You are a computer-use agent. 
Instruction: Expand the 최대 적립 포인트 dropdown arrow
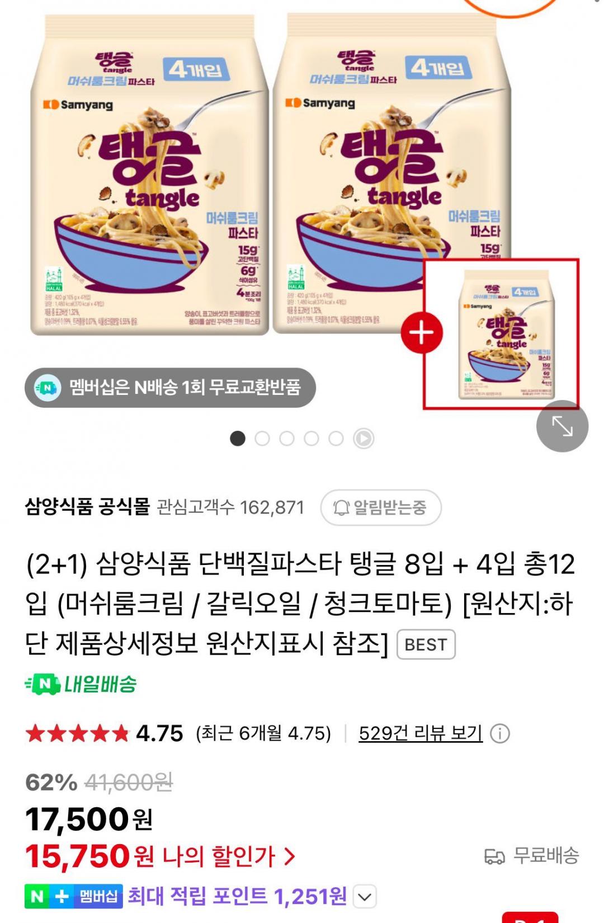tap(365, 897)
